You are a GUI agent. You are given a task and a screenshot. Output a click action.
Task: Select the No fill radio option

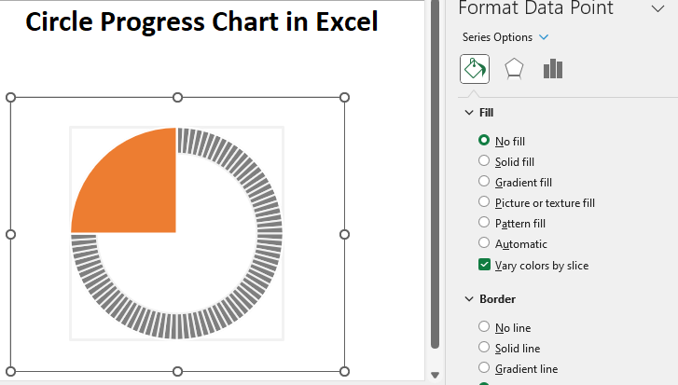(484, 141)
